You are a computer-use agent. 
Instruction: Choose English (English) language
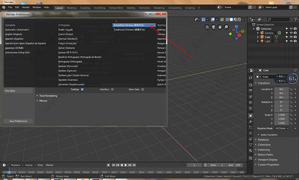(13, 34)
